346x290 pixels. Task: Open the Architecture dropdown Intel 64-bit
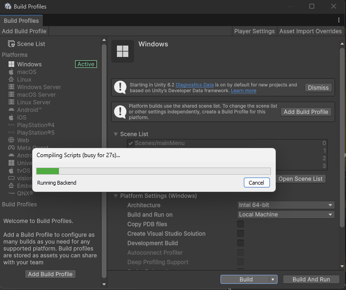point(286,205)
